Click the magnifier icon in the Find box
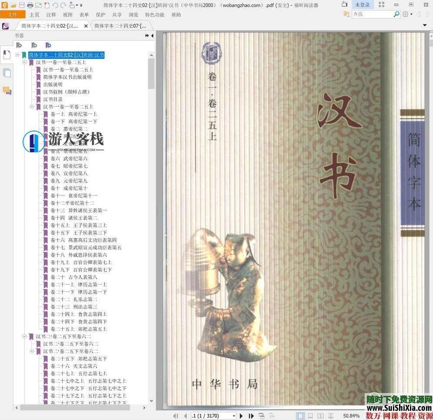The height and width of the screenshot is (420, 433). pyautogui.click(x=396, y=13)
